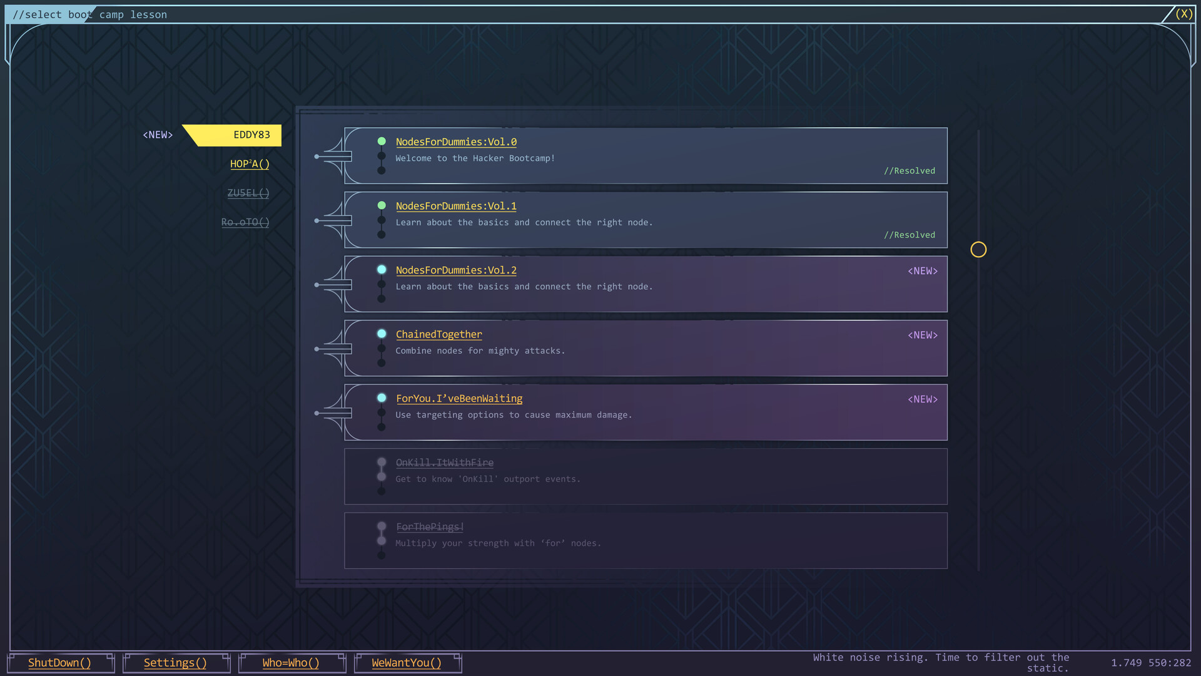Screen dimensions: 1201x676
Task: Click the yellow <NEW> tag beside EDDY83
Action: click(x=157, y=135)
